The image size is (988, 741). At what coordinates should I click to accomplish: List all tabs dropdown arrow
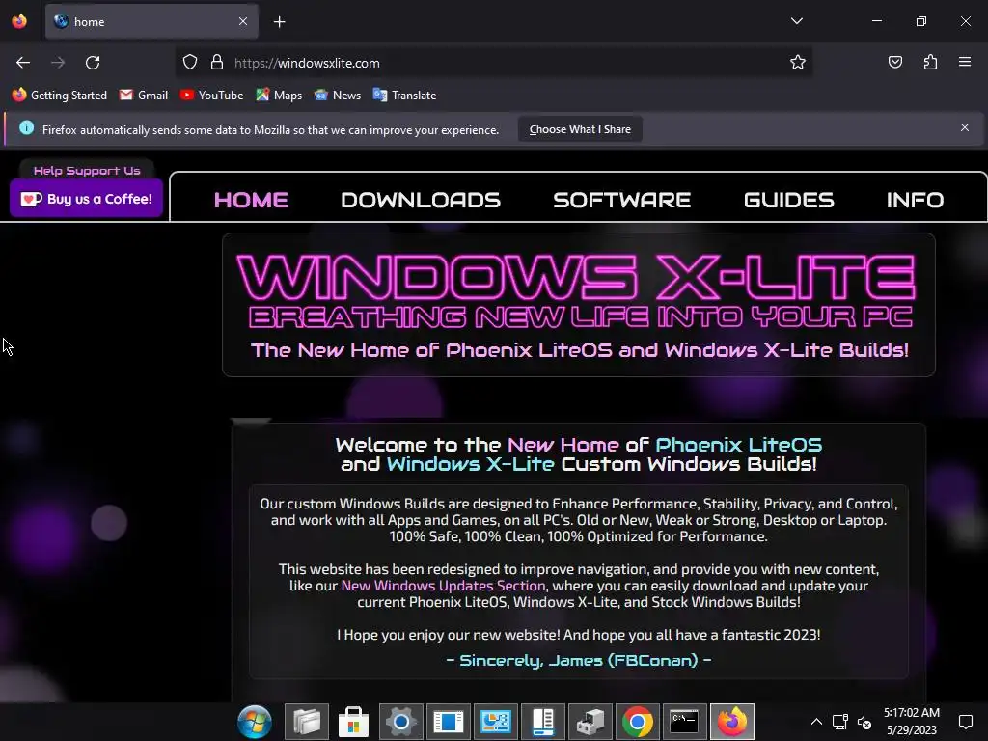tap(796, 21)
